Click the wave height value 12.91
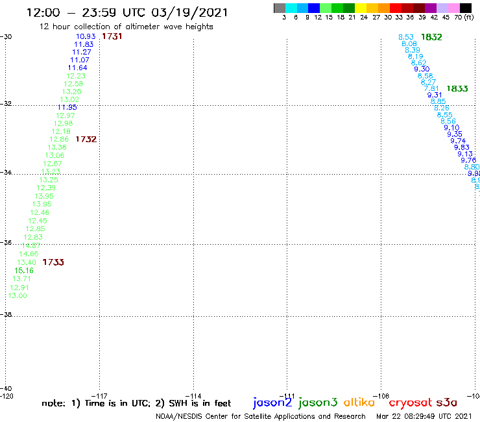480x422 pixels. click(x=19, y=288)
